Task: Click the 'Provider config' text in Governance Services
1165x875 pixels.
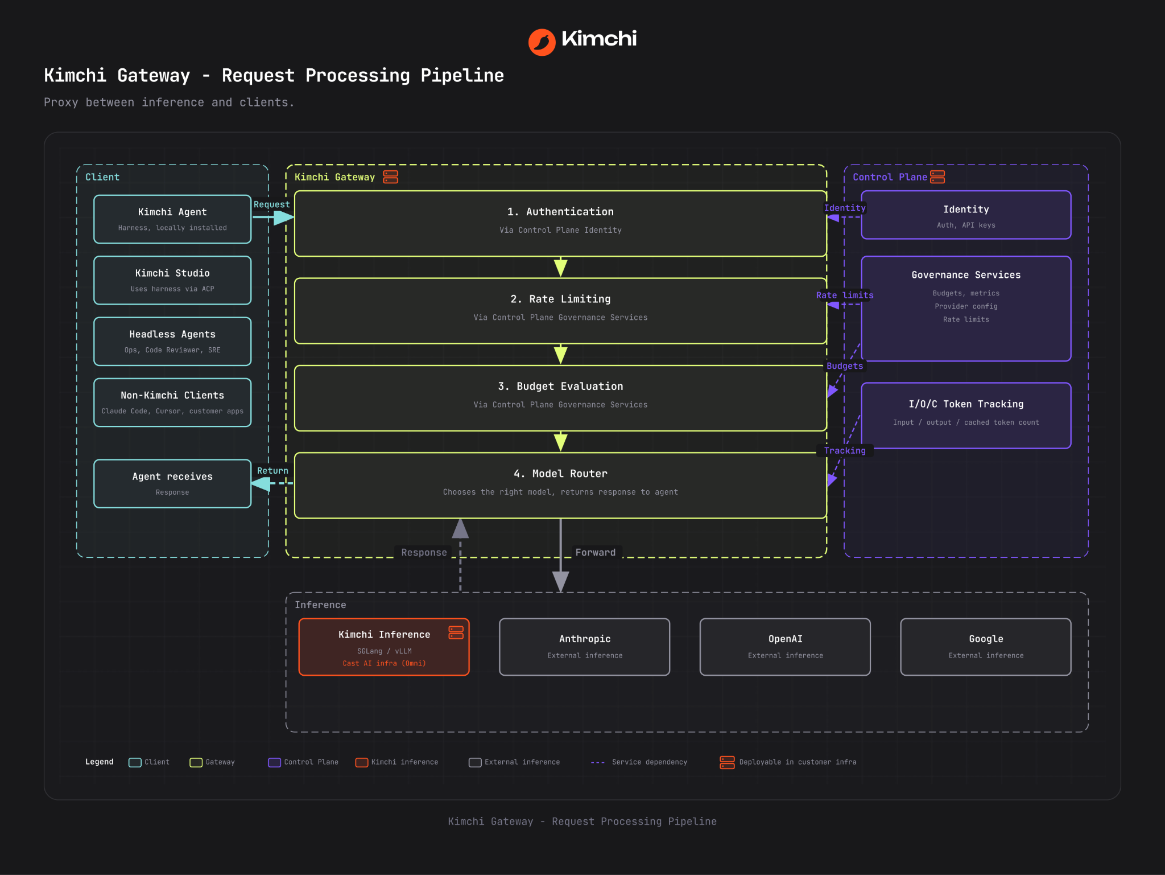Action: coord(966,306)
